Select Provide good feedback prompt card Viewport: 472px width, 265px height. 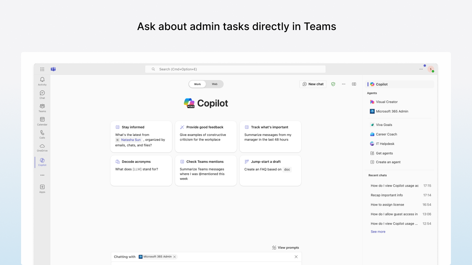(x=206, y=137)
